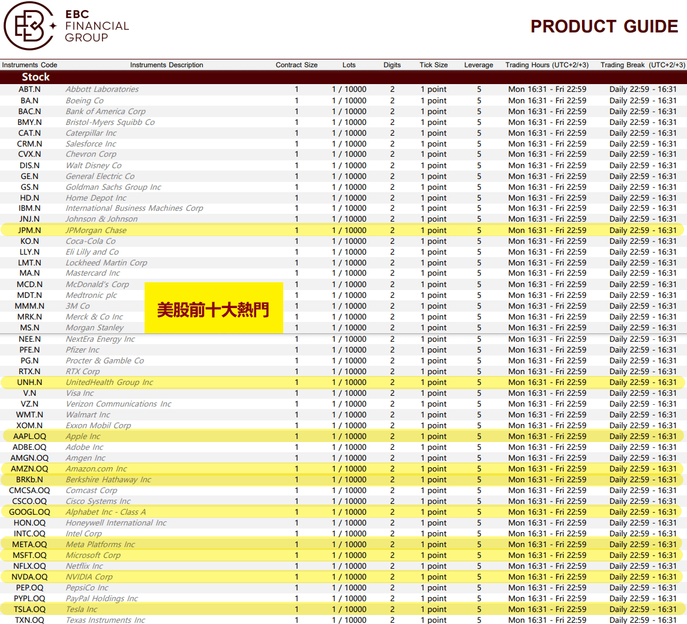This screenshot has width=687, height=624.
Task: Click the Medtronic plc description
Action: tap(92, 295)
